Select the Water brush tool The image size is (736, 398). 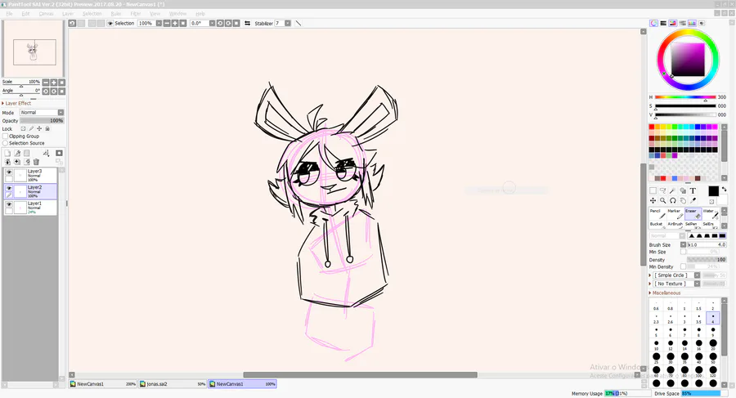[710, 213]
